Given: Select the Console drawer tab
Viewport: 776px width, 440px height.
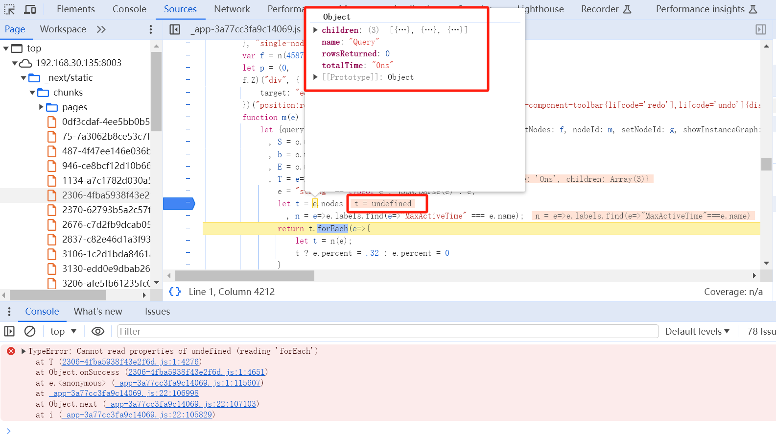Looking at the screenshot, I should coord(42,312).
